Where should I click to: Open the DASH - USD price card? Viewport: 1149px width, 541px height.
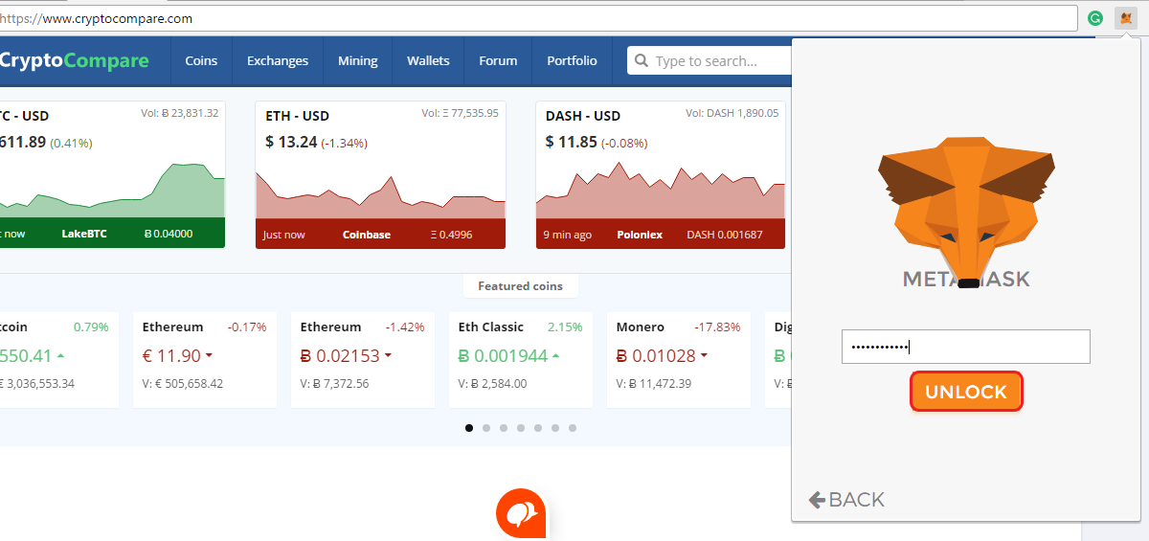(661, 175)
